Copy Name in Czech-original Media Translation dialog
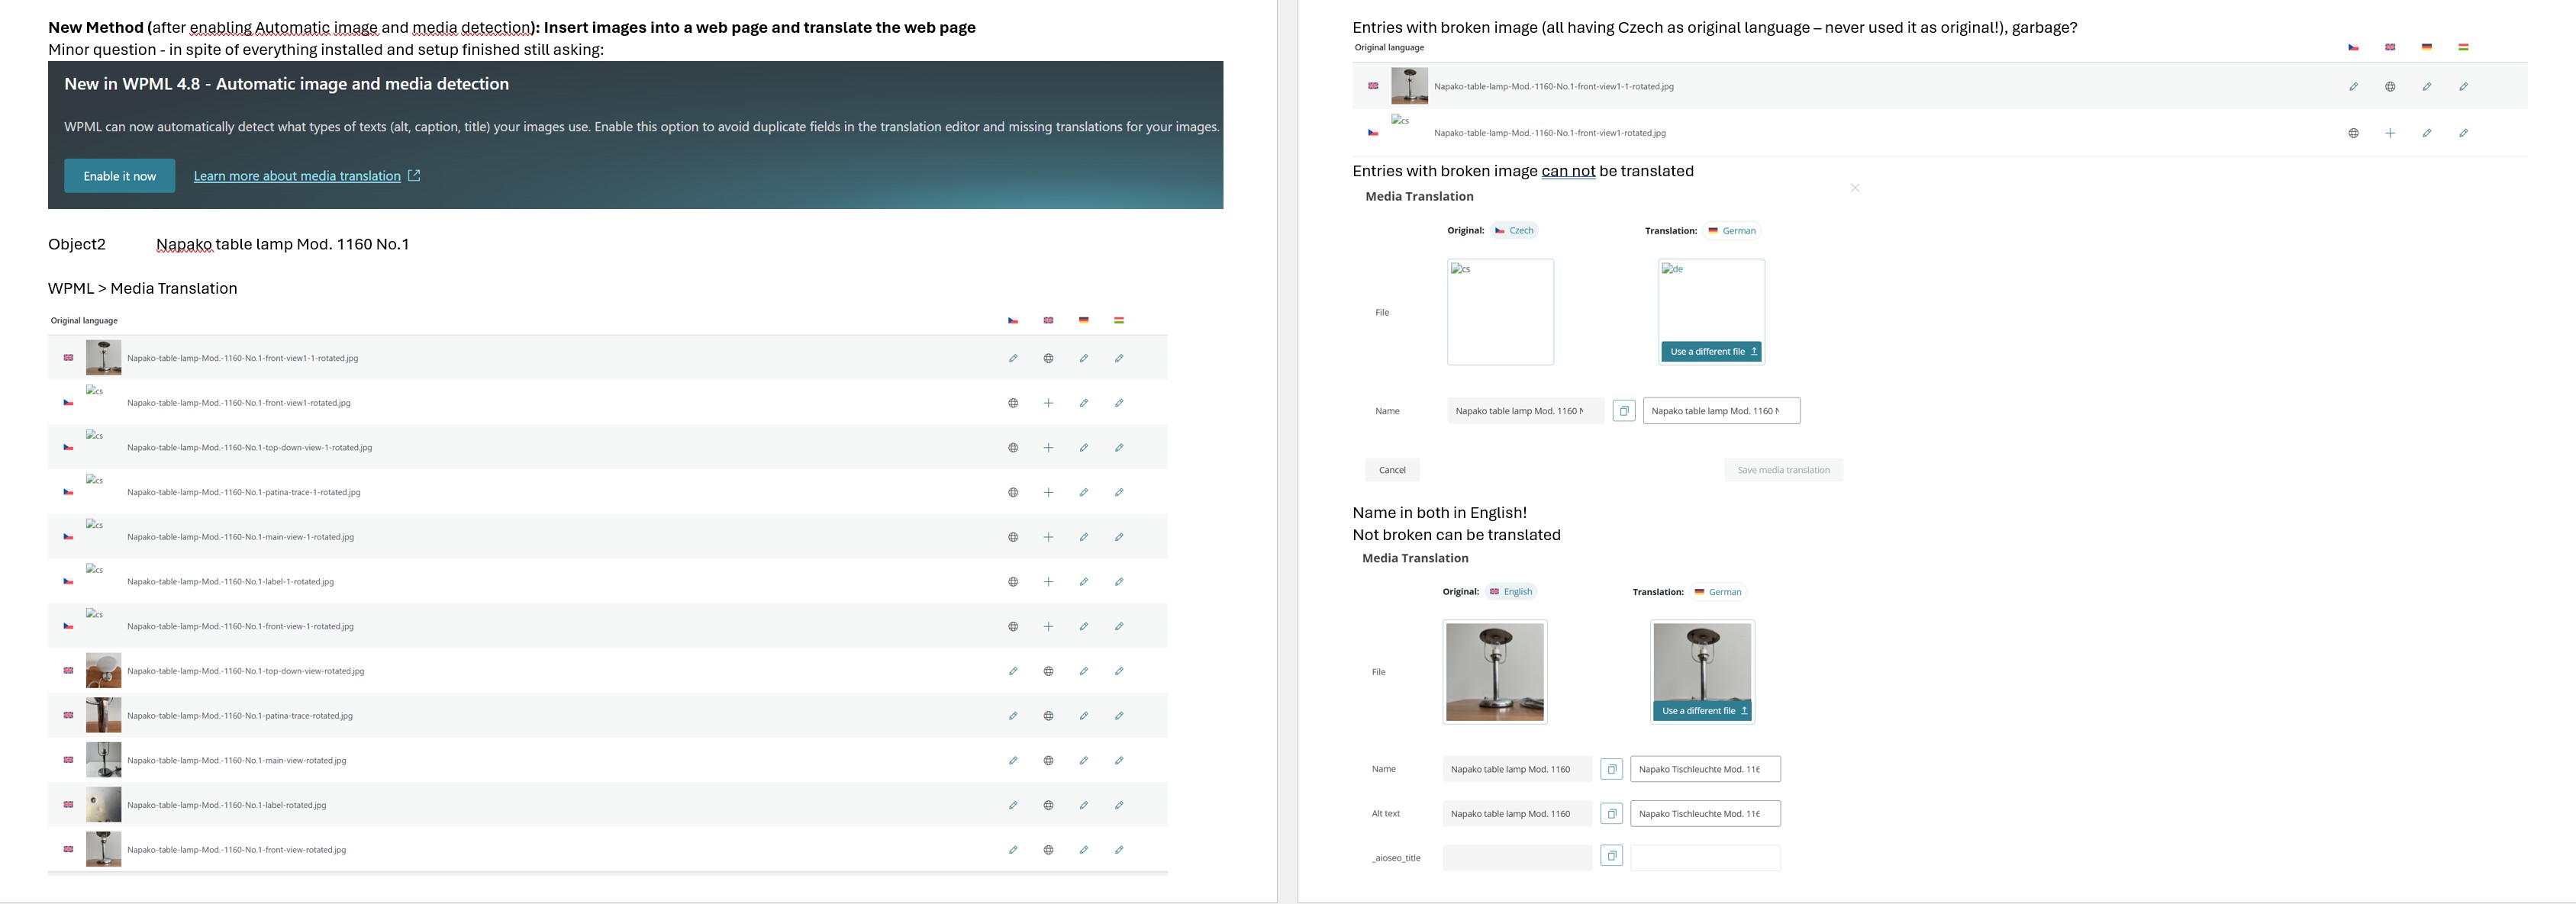2576x904 pixels. tap(1624, 411)
